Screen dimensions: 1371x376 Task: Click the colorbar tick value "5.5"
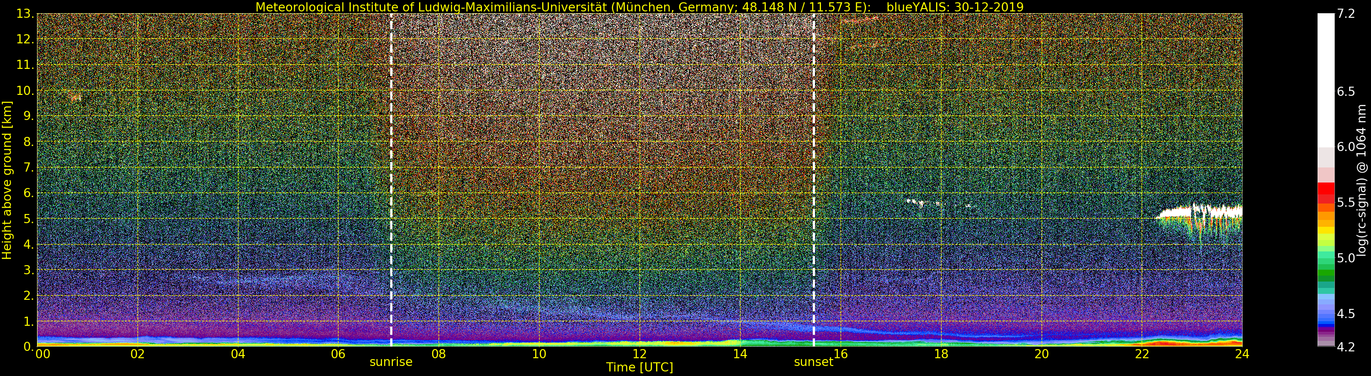tap(1346, 202)
